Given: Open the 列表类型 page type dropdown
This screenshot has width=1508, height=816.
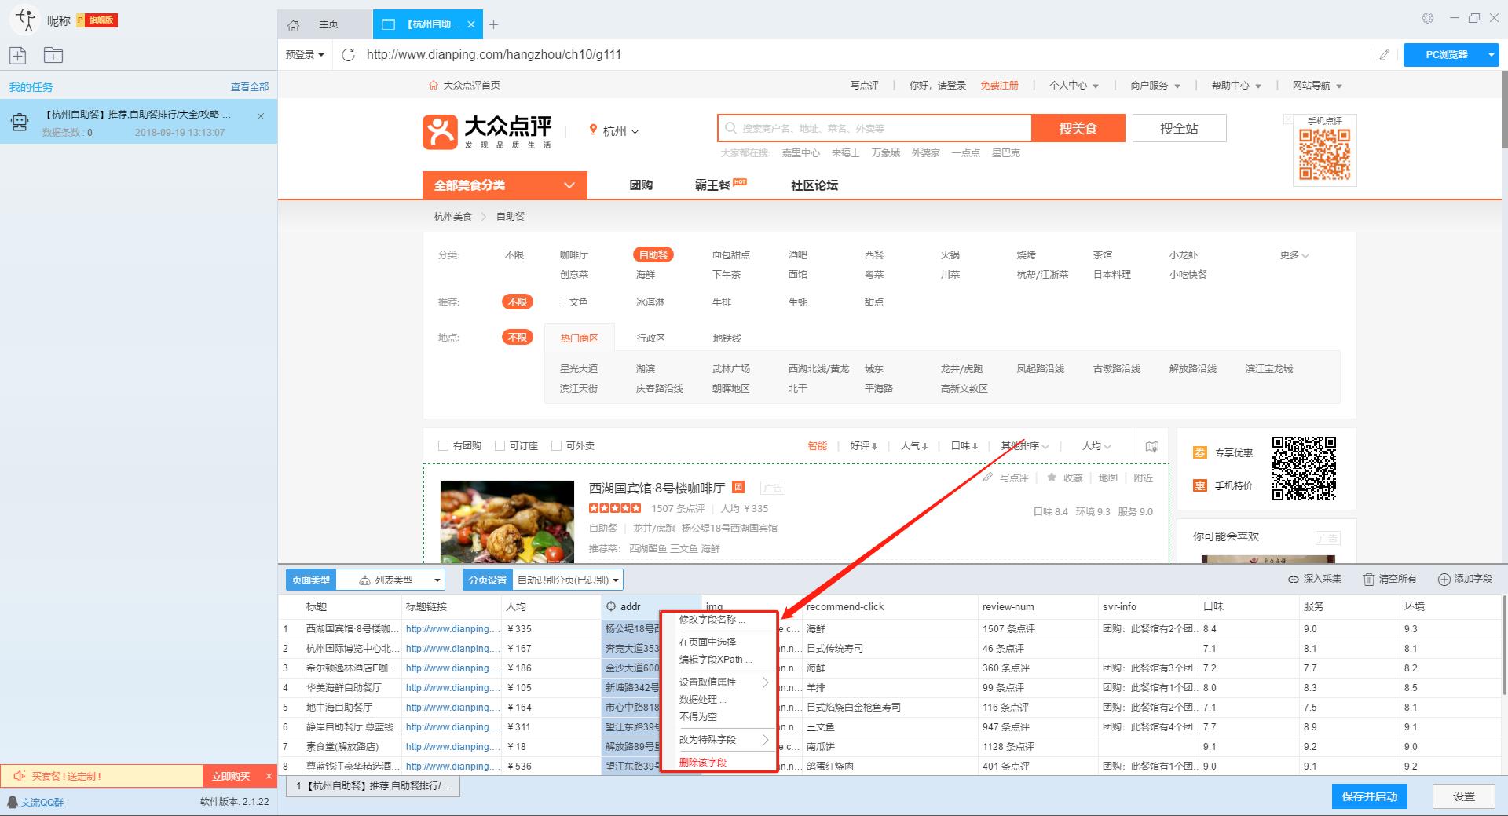Looking at the screenshot, I should tap(398, 580).
